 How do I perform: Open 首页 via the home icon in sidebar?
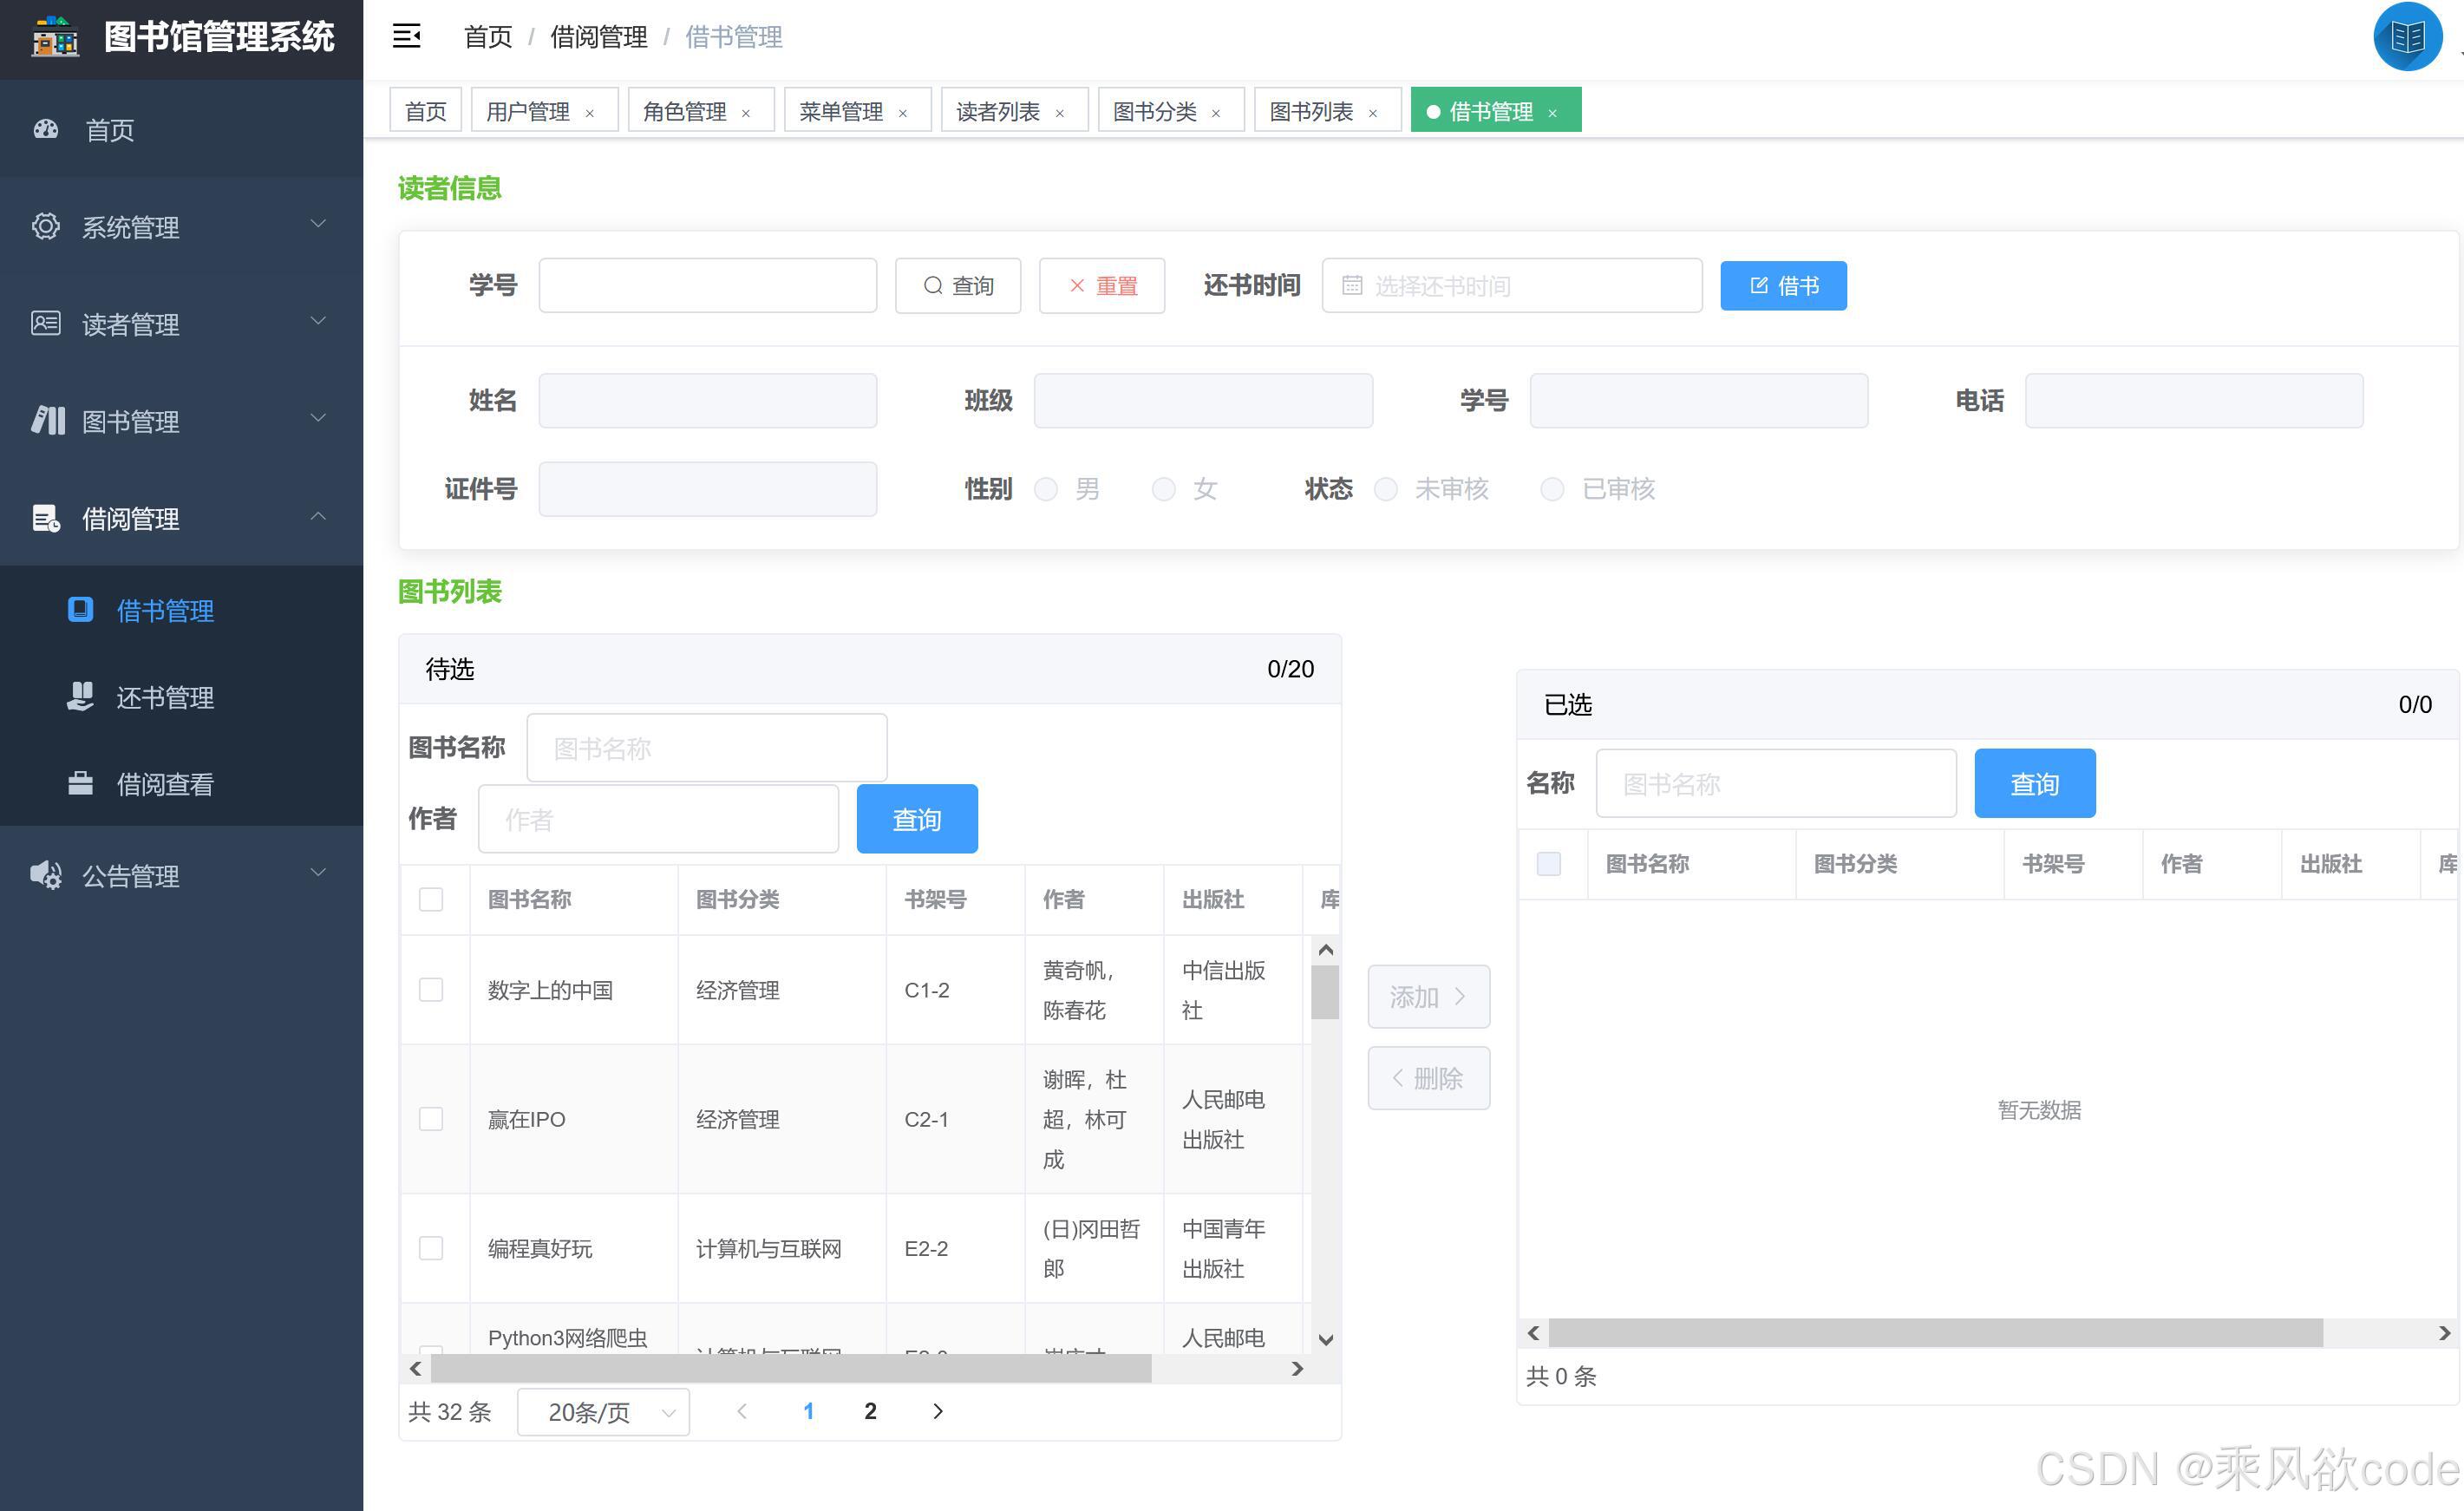46,130
